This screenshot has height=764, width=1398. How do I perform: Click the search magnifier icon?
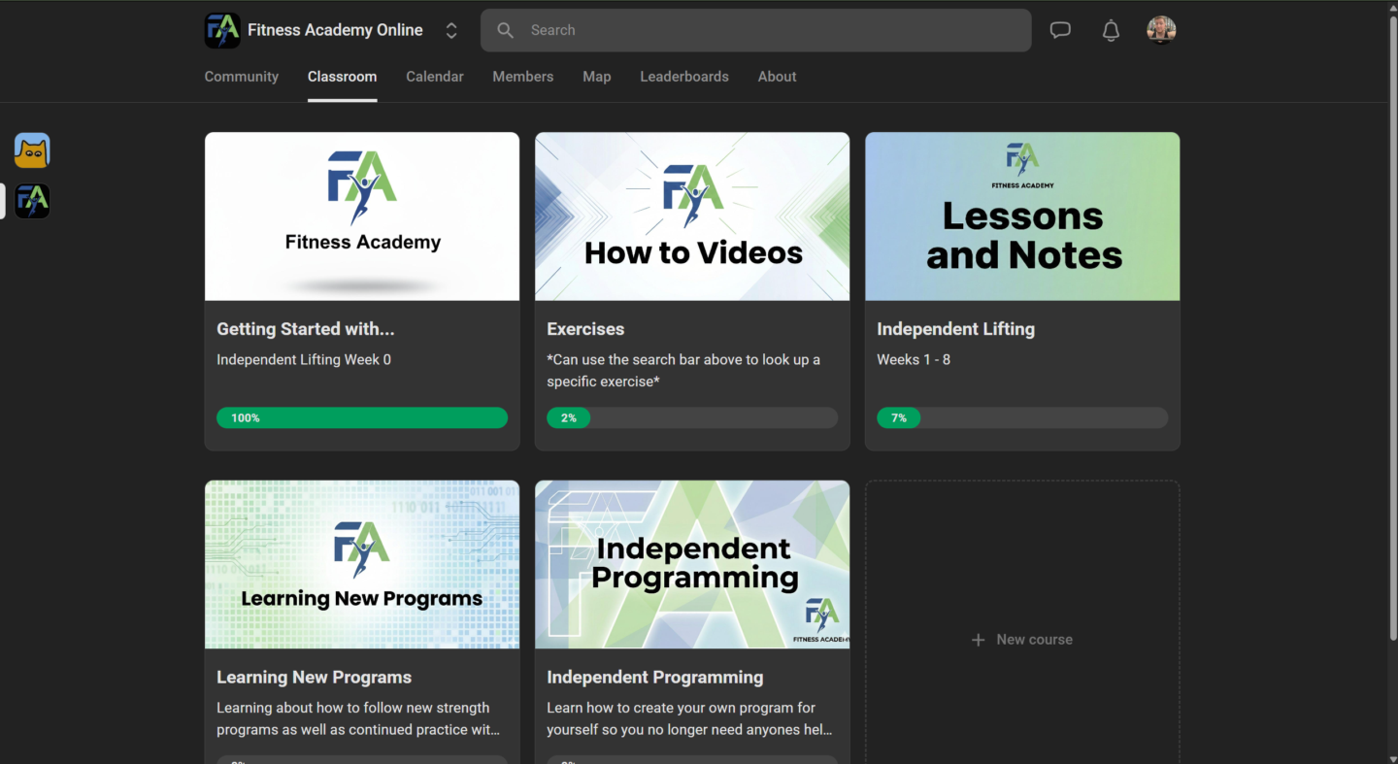coord(505,30)
